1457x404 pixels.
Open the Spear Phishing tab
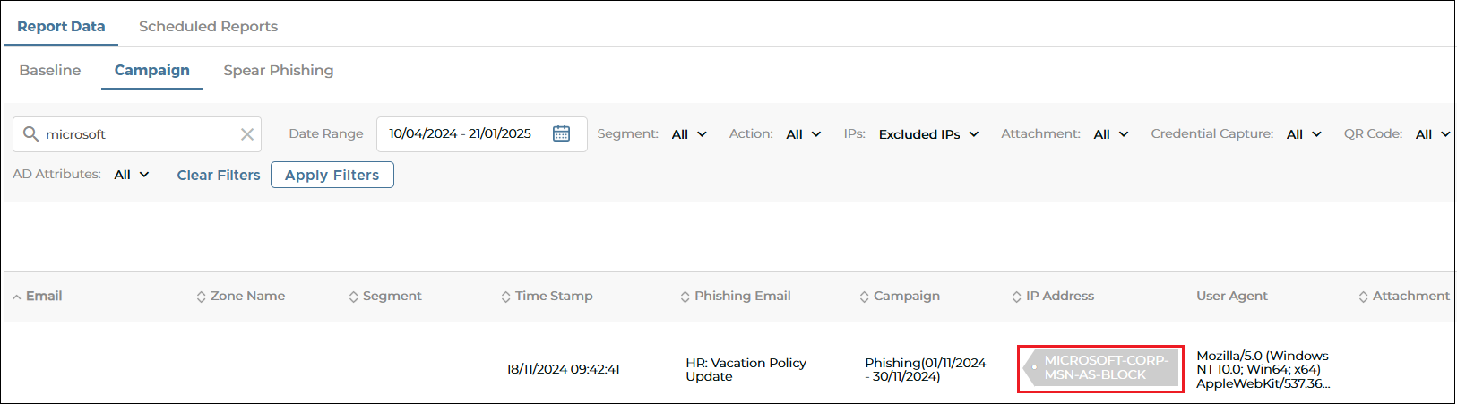(x=279, y=70)
